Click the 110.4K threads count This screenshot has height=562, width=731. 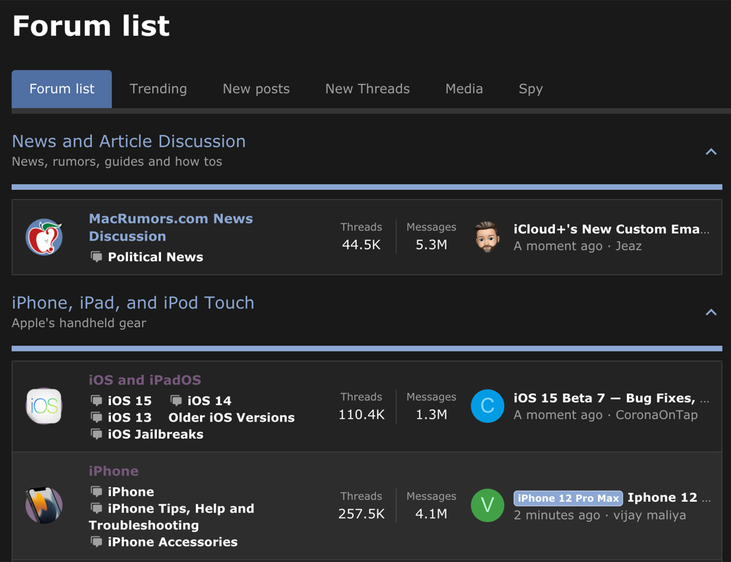click(x=361, y=415)
